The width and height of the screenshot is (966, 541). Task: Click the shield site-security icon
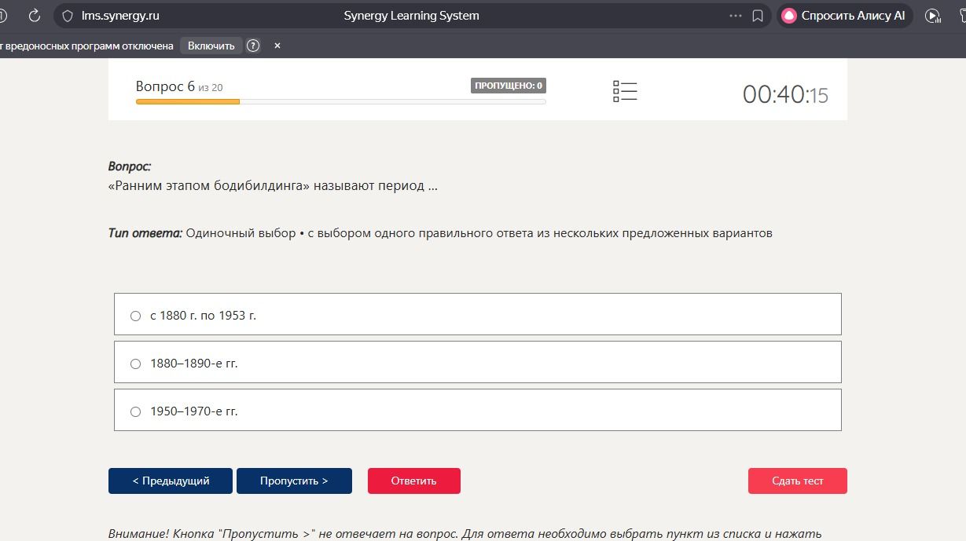pyautogui.click(x=68, y=15)
